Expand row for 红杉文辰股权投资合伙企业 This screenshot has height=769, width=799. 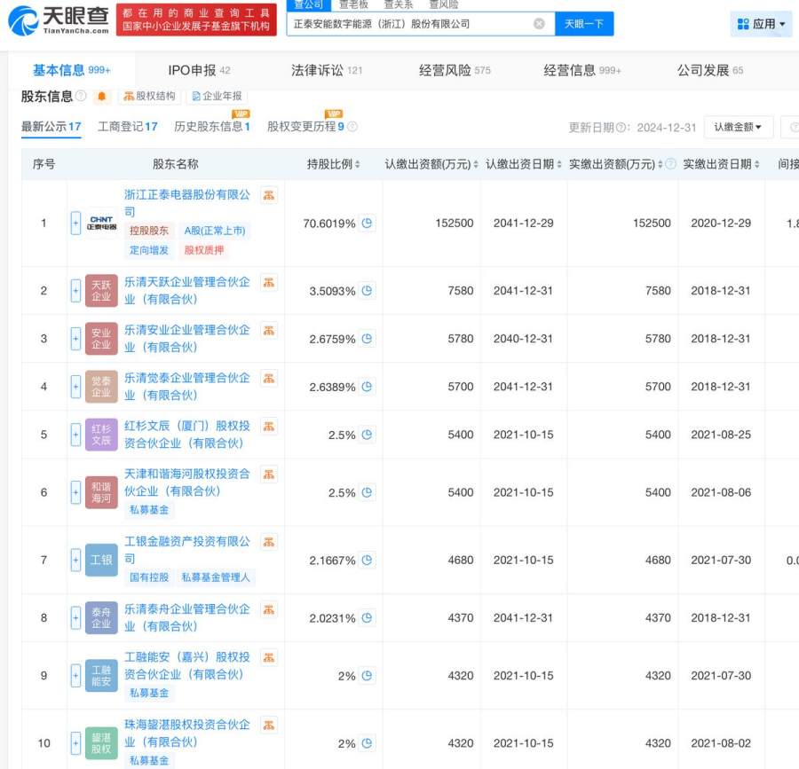click(75, 435)
